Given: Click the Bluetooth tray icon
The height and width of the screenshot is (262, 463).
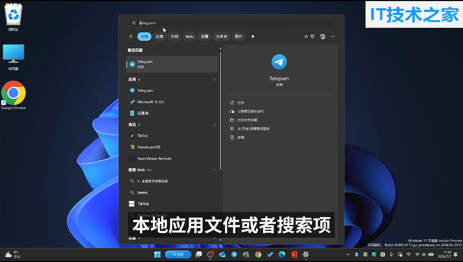Looking at the screenshot, I should 357,254.
